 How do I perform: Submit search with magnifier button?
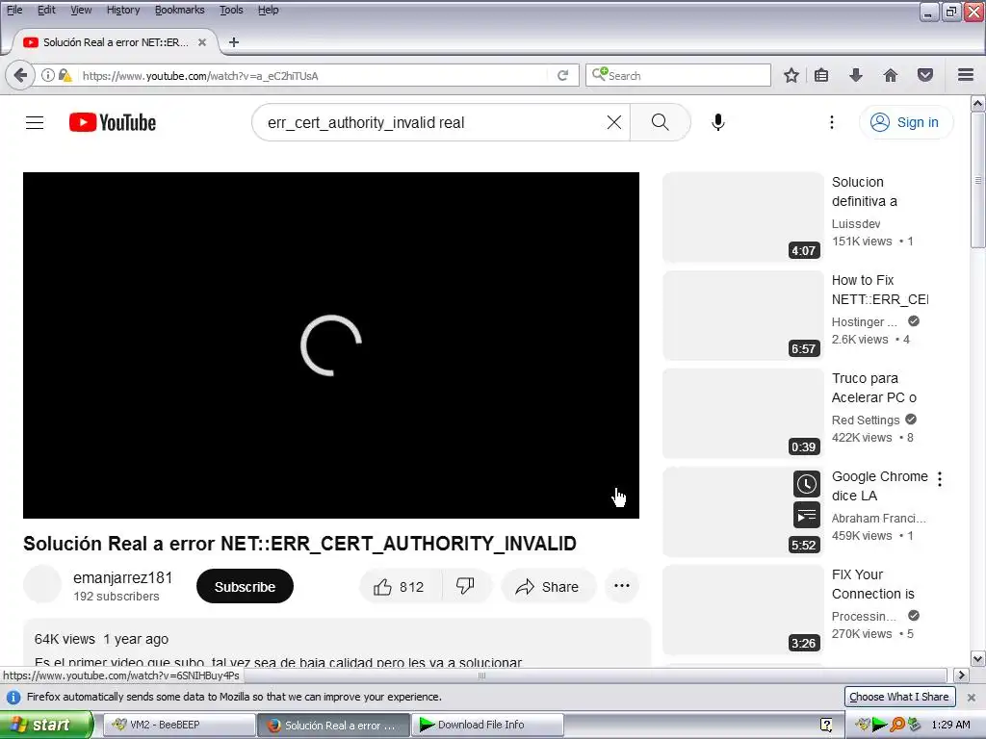[660, 122]
